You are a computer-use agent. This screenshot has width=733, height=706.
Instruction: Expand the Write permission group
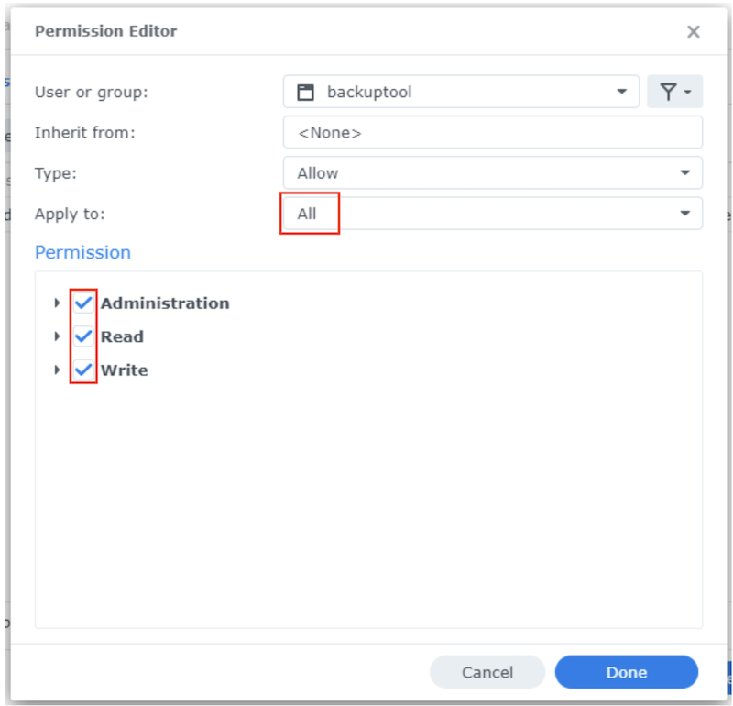tap(57, 370)
